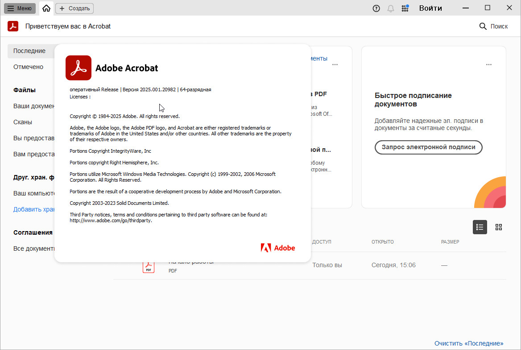Click the Создать button
Viewport: 521px width, 350px height.
point(74,8)
